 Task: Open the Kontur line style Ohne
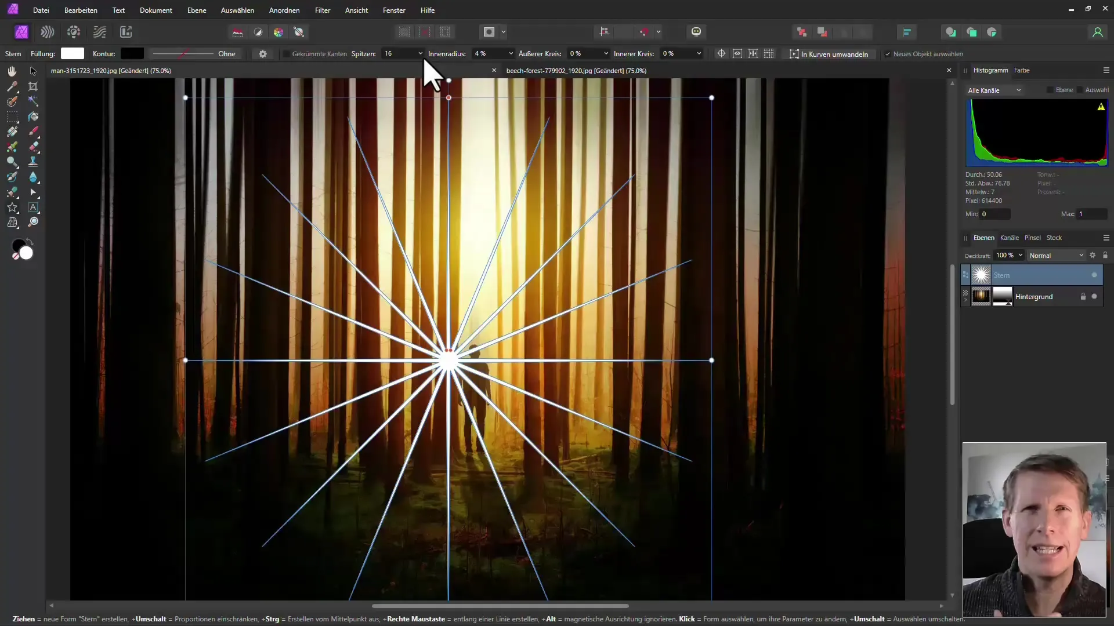pos(196,54)
